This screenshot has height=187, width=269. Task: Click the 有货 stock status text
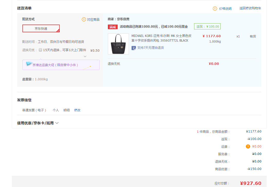coord(253,36)
